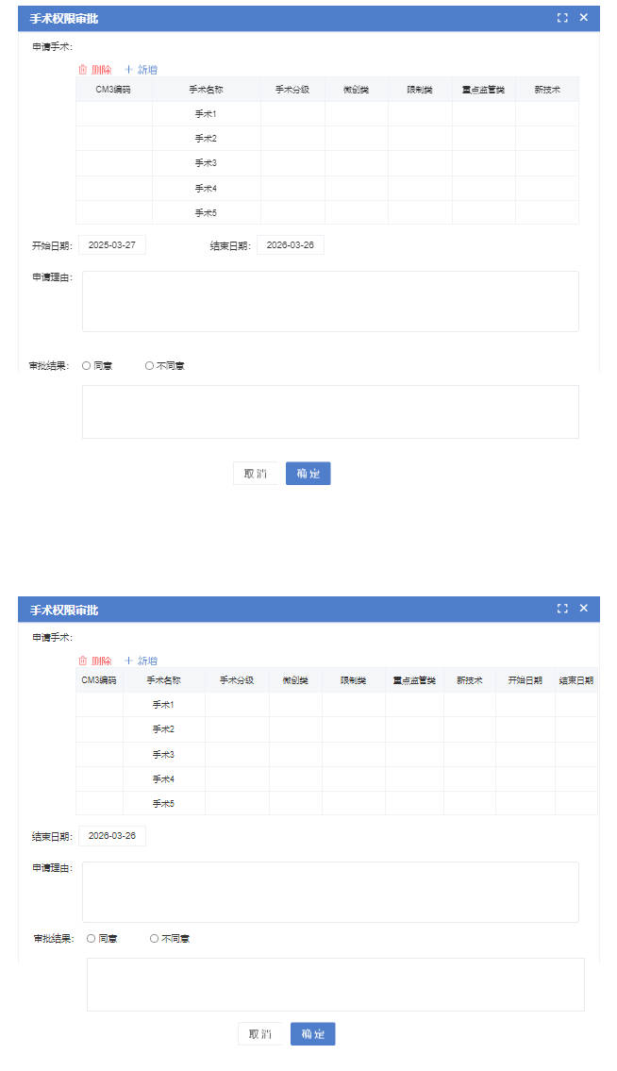
Task: Click 确定 button in top dialog
Action: [x=308, y=474]
